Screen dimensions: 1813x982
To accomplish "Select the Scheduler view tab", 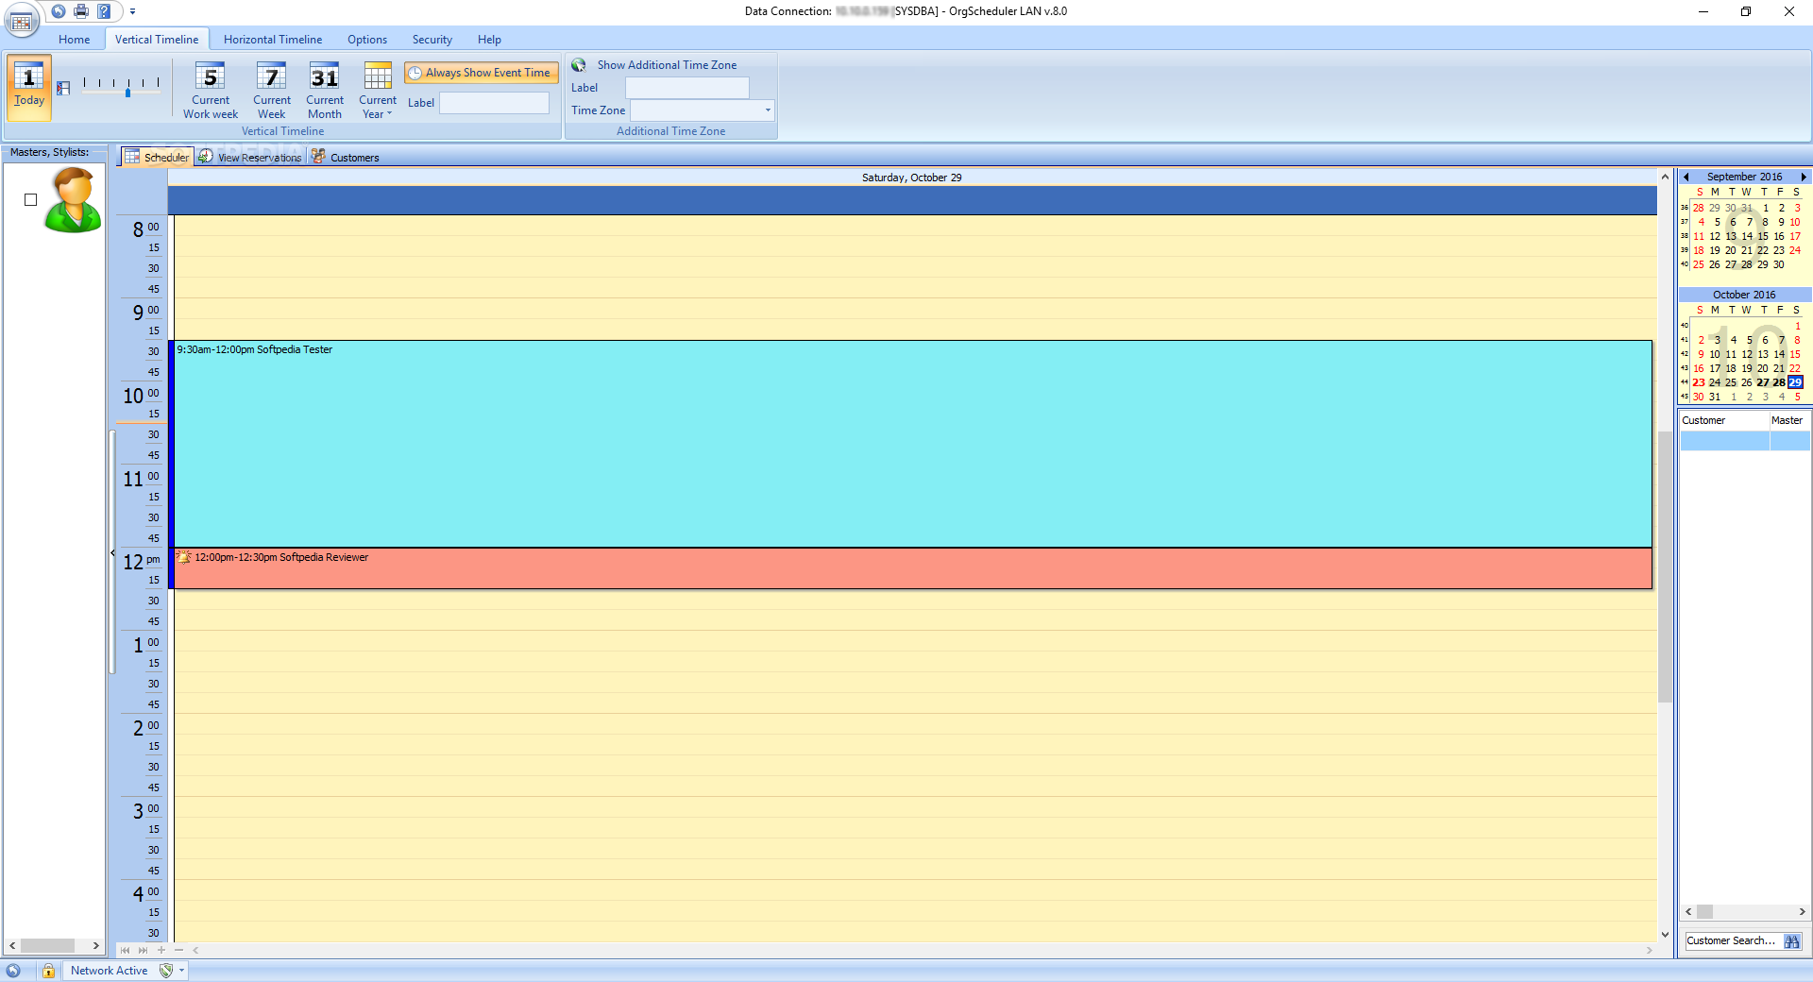I will click(157, 157).
